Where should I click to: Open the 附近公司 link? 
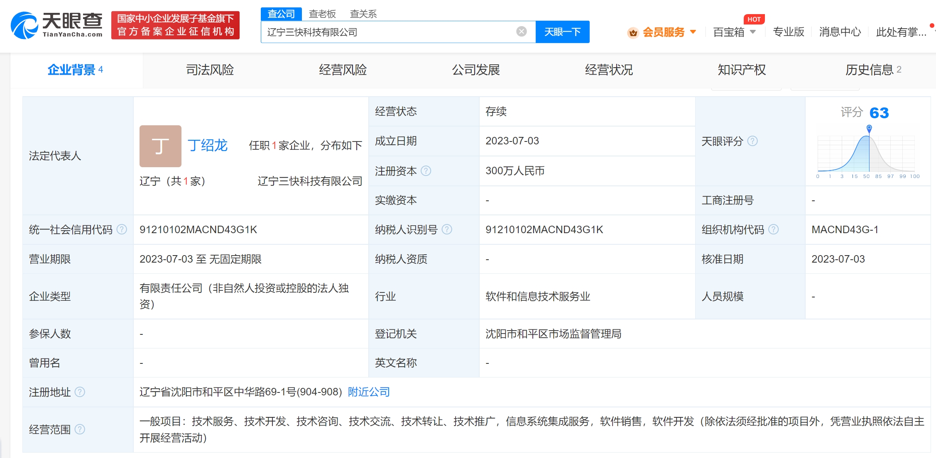[368, 392]
